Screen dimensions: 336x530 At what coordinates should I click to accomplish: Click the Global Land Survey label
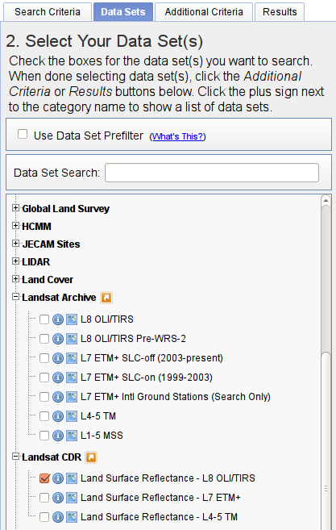click(65, 209)
